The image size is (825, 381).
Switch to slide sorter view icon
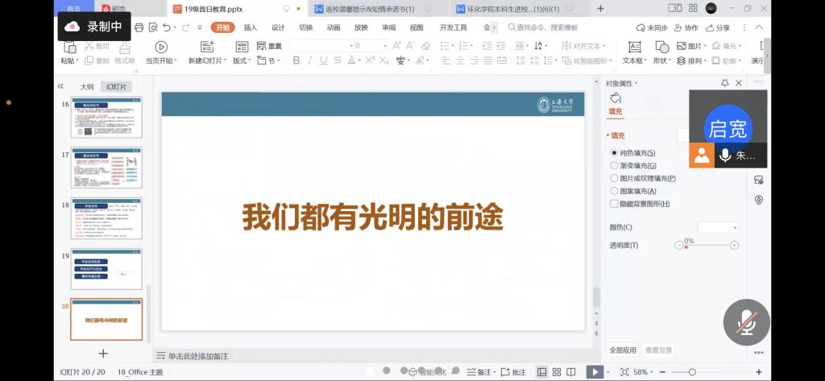click(x=558, y=372)
